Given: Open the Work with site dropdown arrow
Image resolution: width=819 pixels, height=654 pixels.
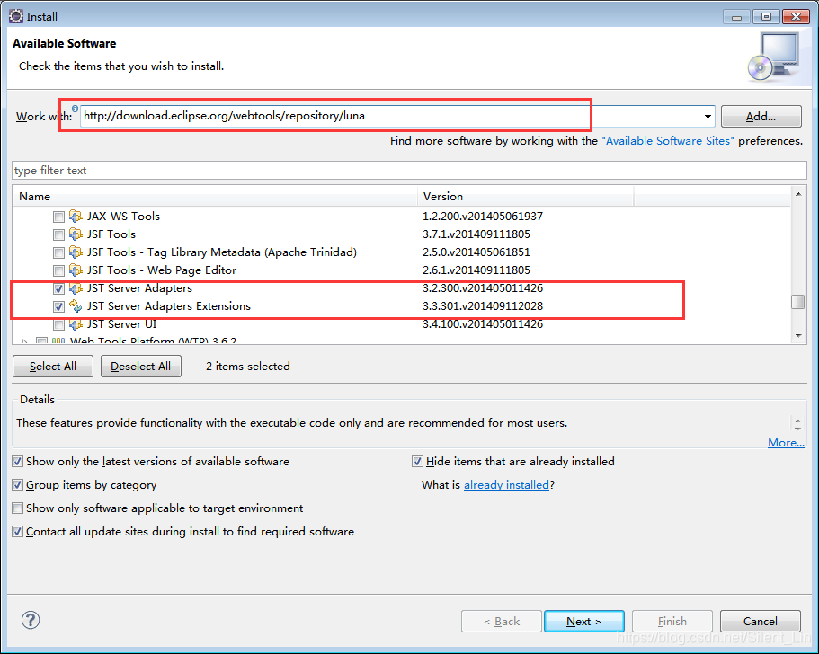Looking at the screenshot, I should point(708,117).
